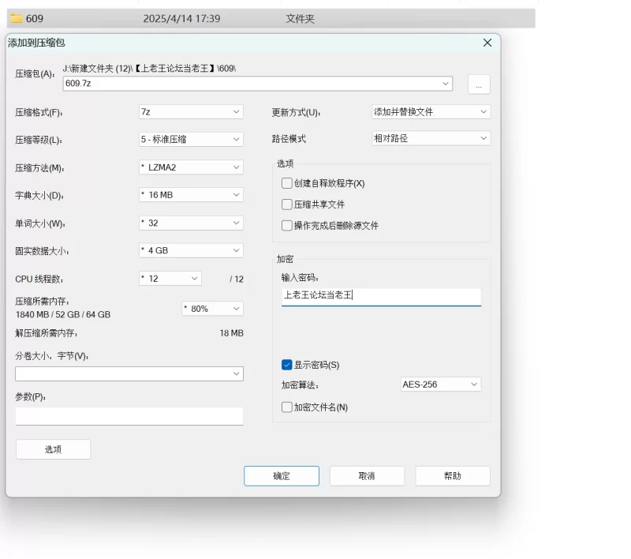Open the archive format 7z dropdown
631x559 pixels.
[x=190, y=112]
